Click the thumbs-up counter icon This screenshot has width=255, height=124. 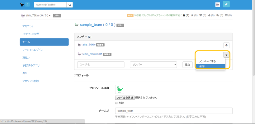click(x=209, y=15)
